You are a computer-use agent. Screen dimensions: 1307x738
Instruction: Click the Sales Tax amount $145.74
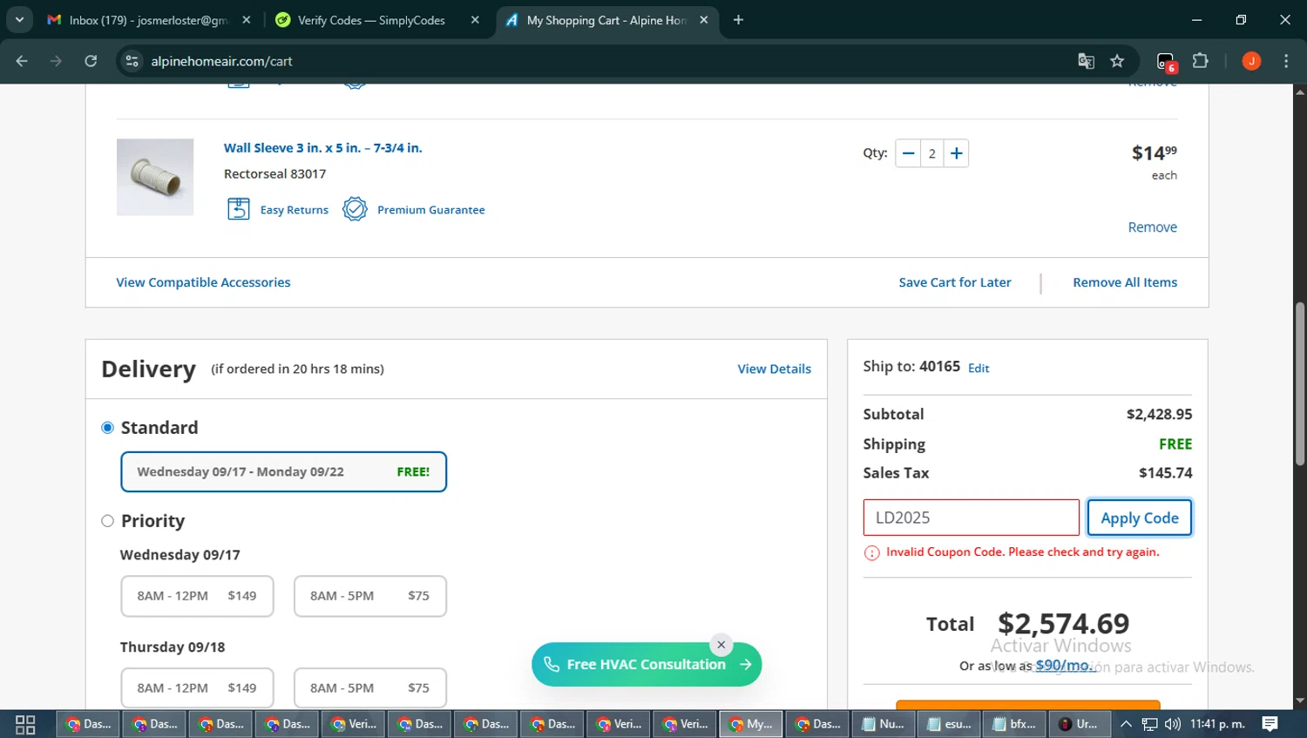coord(1166,473)
